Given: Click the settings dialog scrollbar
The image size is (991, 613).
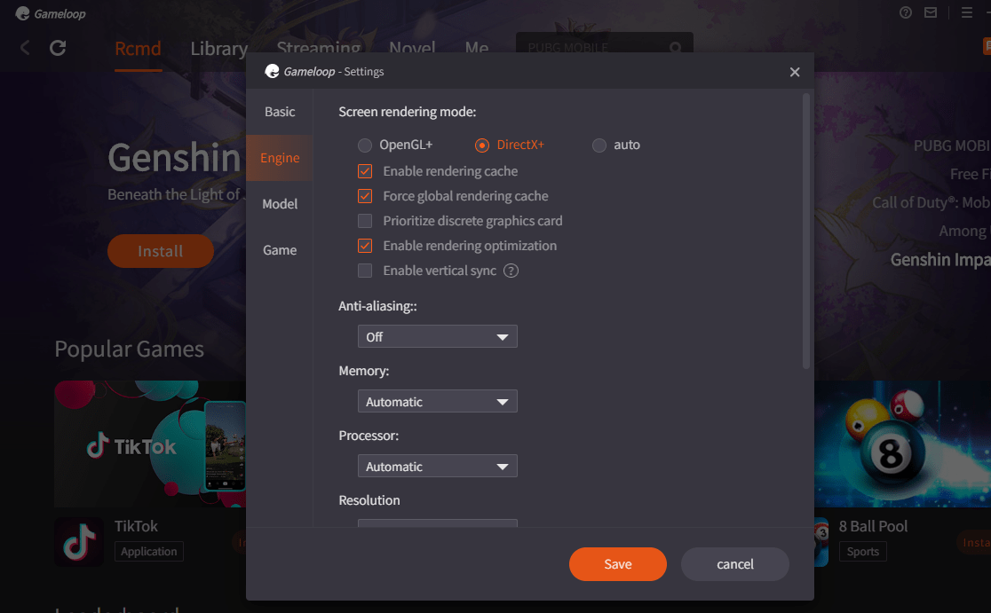Looking at the screenshot, I should click(805, 231).
